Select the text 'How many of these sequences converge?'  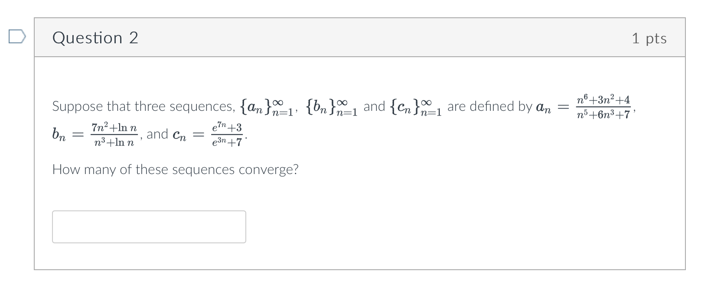point(175,170)
